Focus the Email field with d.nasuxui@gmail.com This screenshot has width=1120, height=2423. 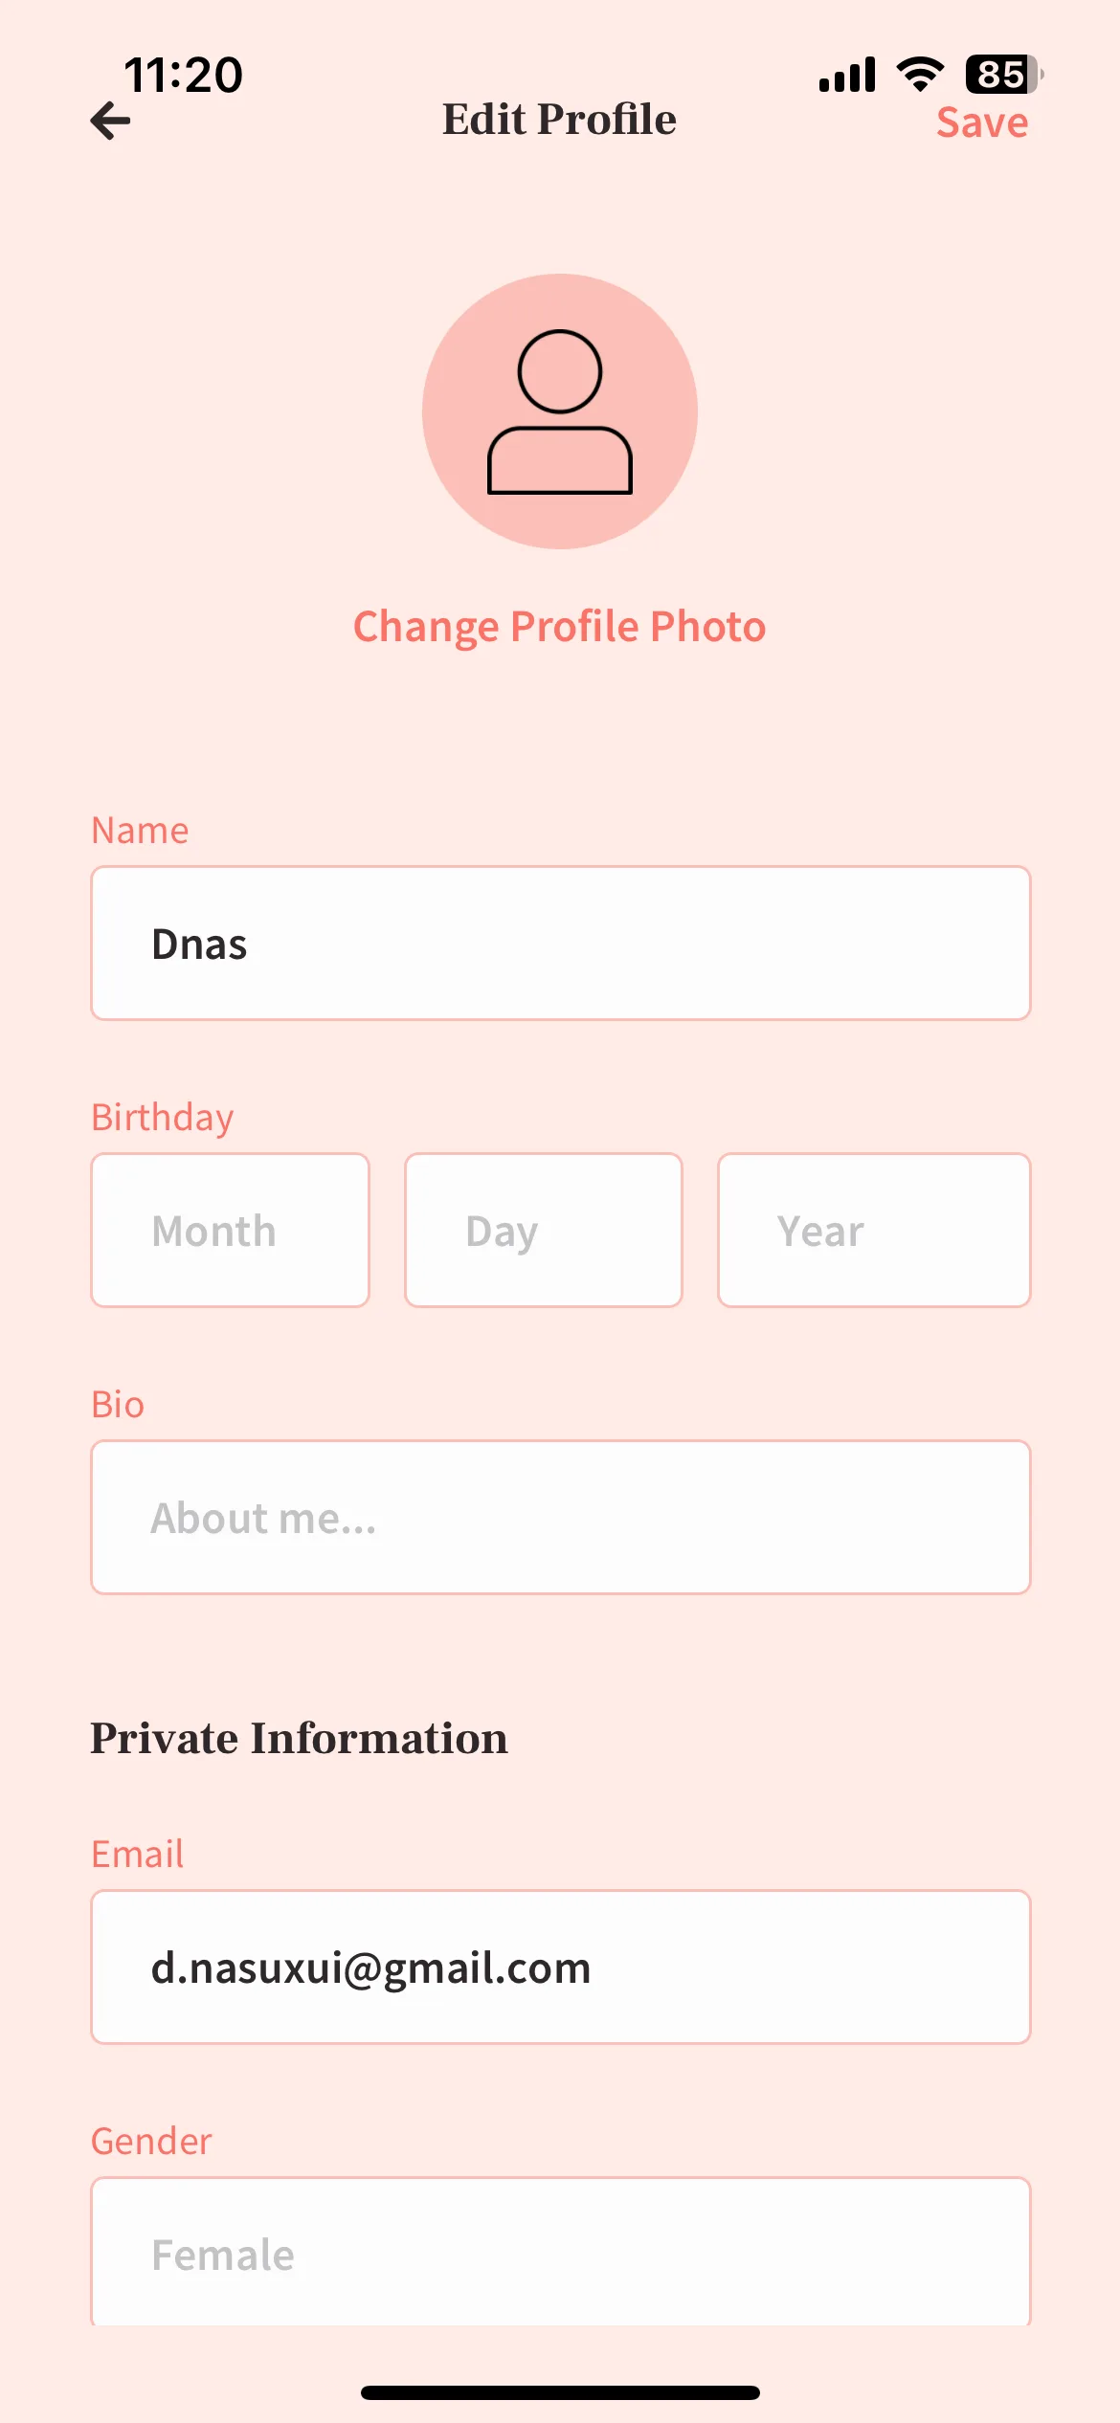(x=561, y=1967)
